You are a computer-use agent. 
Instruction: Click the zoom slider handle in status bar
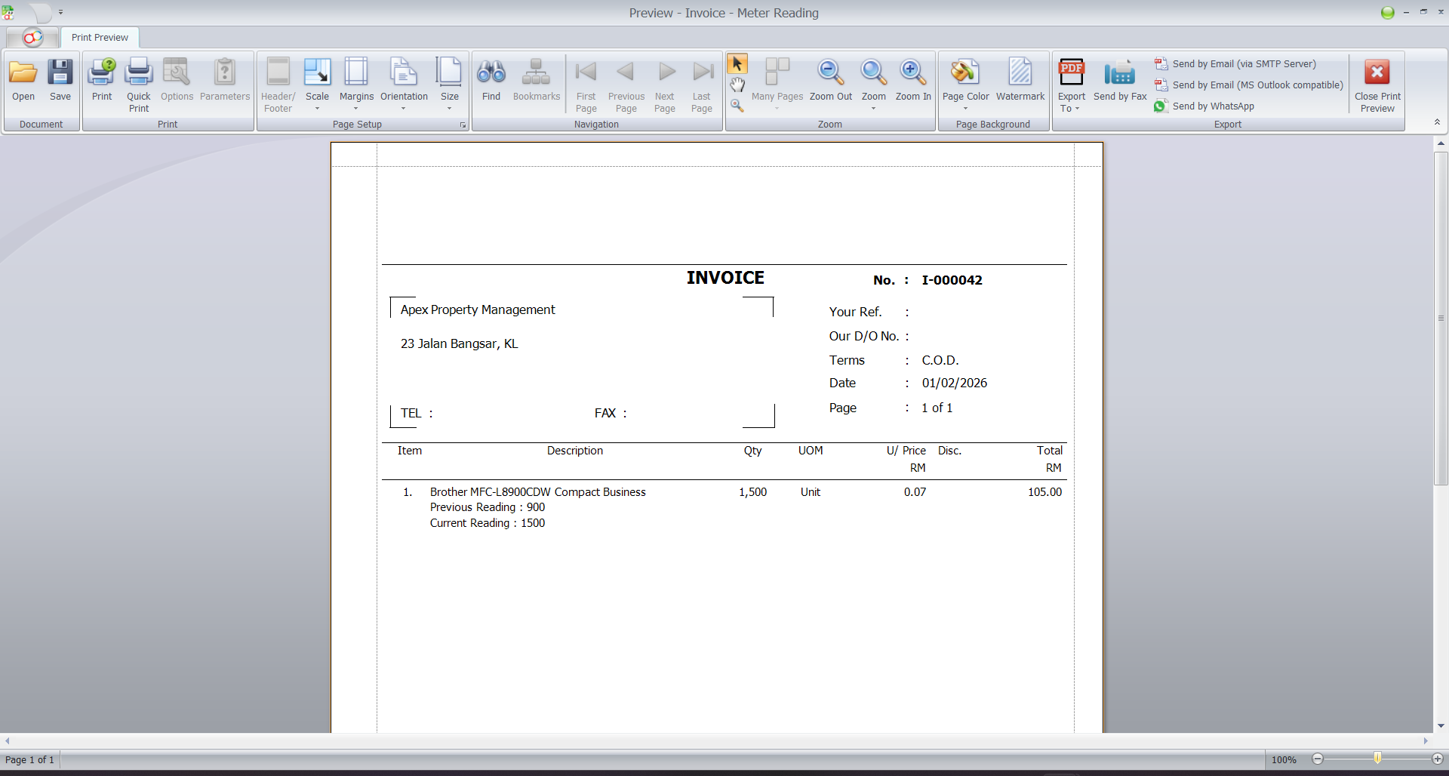1377,759
